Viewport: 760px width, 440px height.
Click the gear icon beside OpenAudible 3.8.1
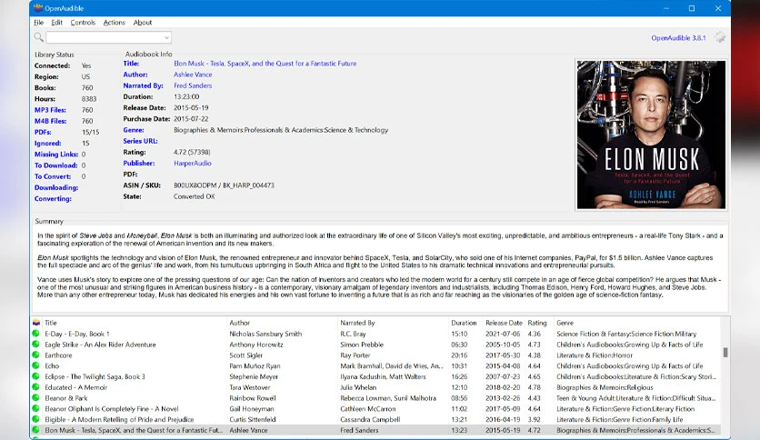click(x=720, y=37)
